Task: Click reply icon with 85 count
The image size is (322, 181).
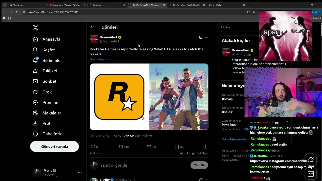Action: coord(93,147)
